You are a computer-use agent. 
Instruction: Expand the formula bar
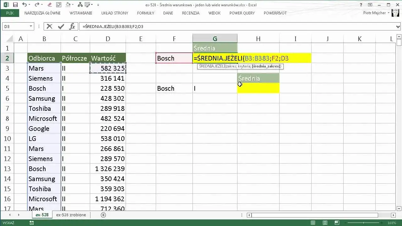(x=398, y=27)
